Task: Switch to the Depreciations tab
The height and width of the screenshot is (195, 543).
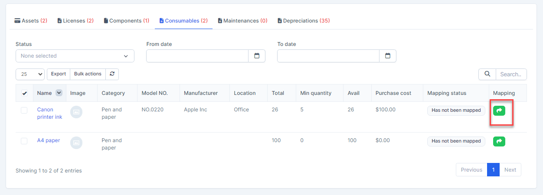Action: point(304,21)
